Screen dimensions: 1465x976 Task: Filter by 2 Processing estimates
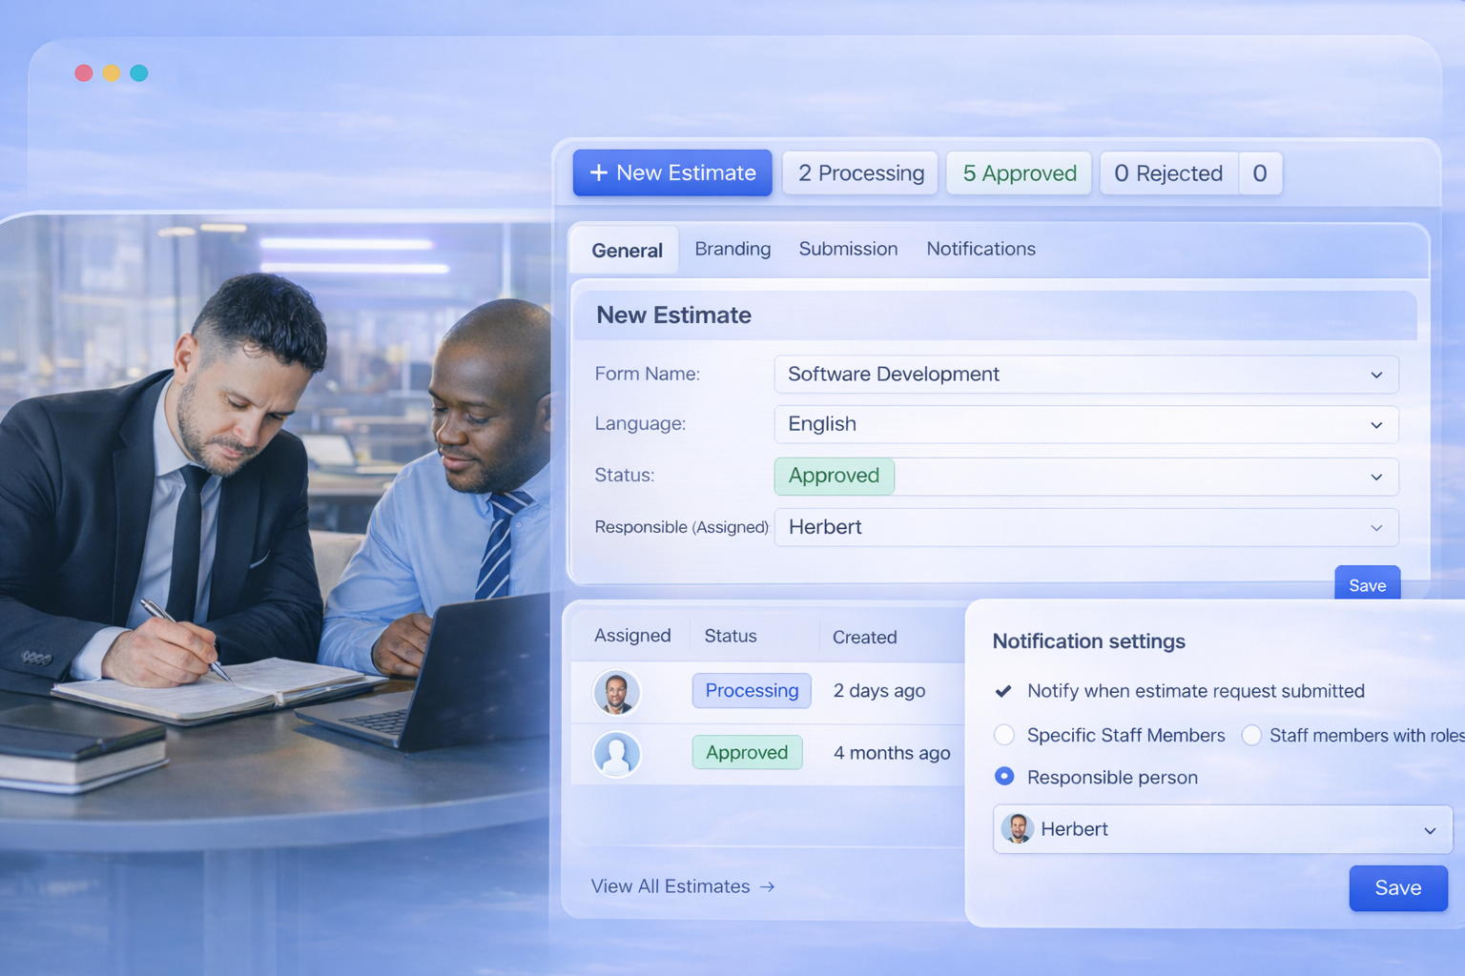tap(860, 173)
